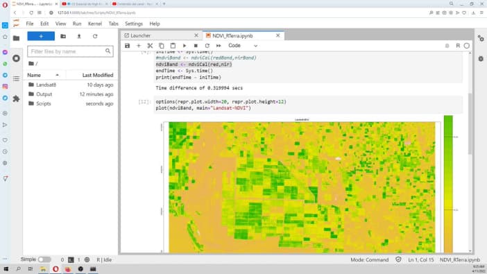Refresh the file browser list
Screen dimensions: 487x274
[x=95, y=36]
